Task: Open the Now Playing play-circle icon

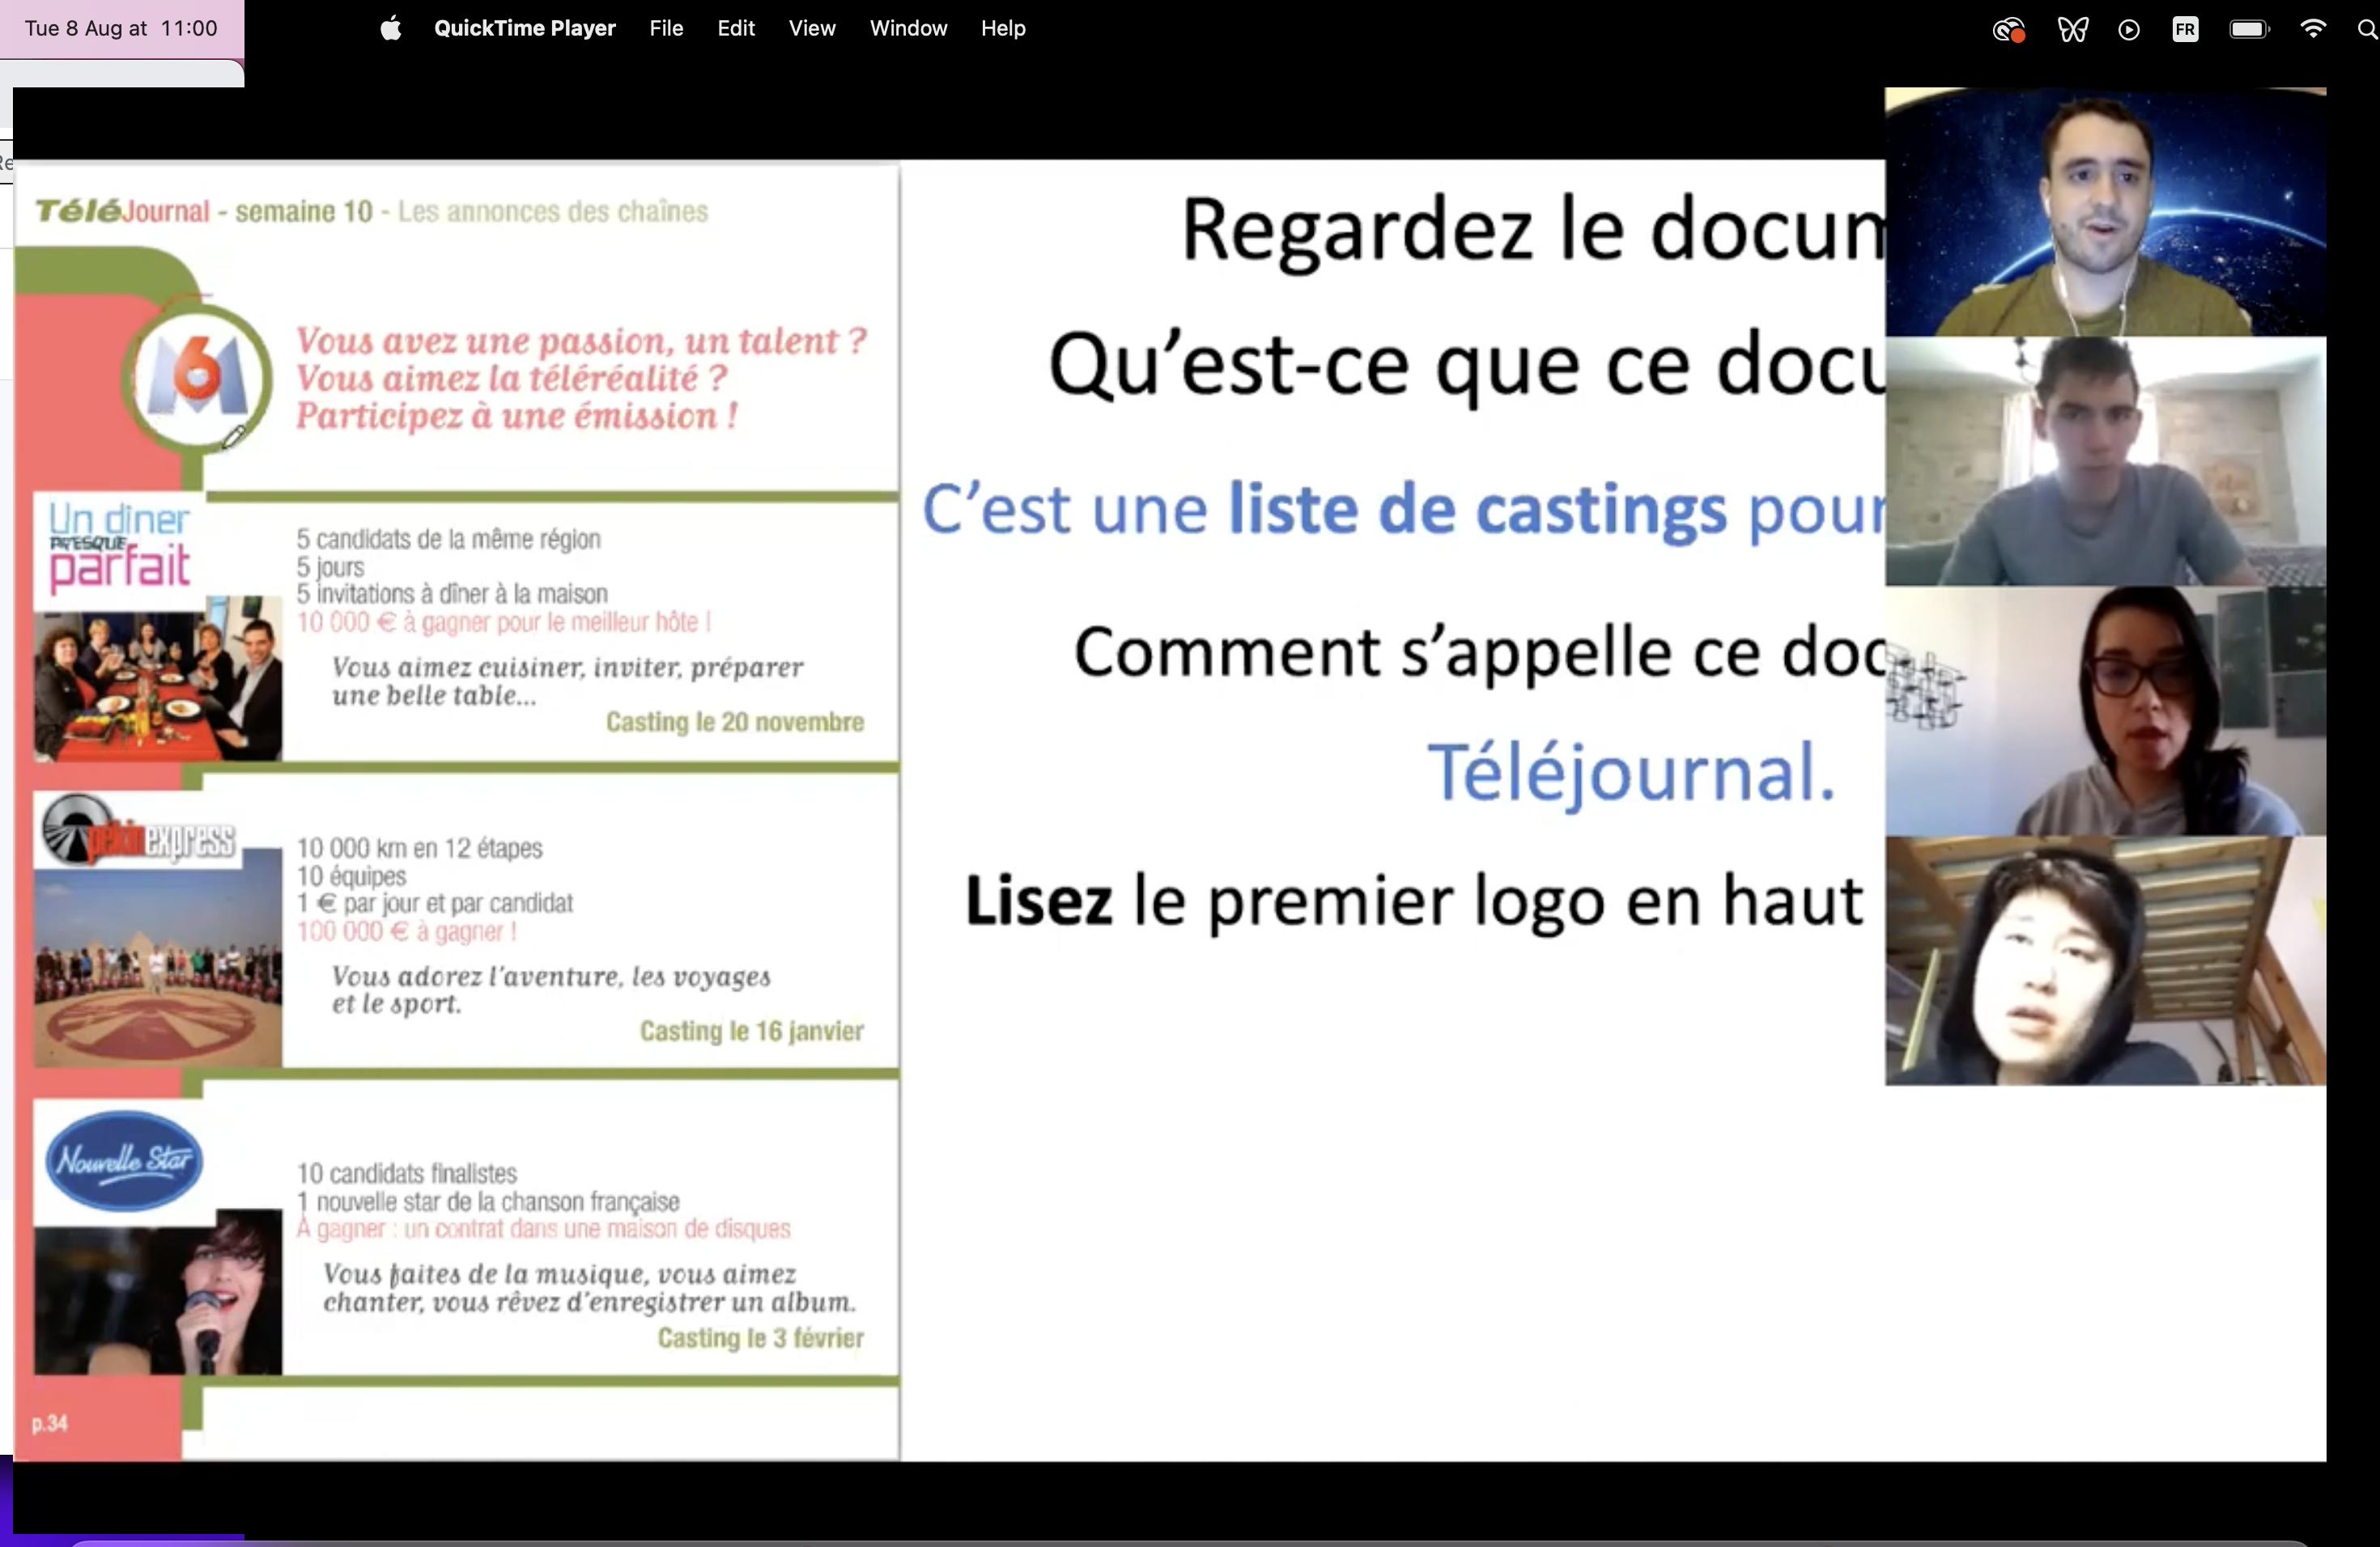Action: [x=2129, y=30]
